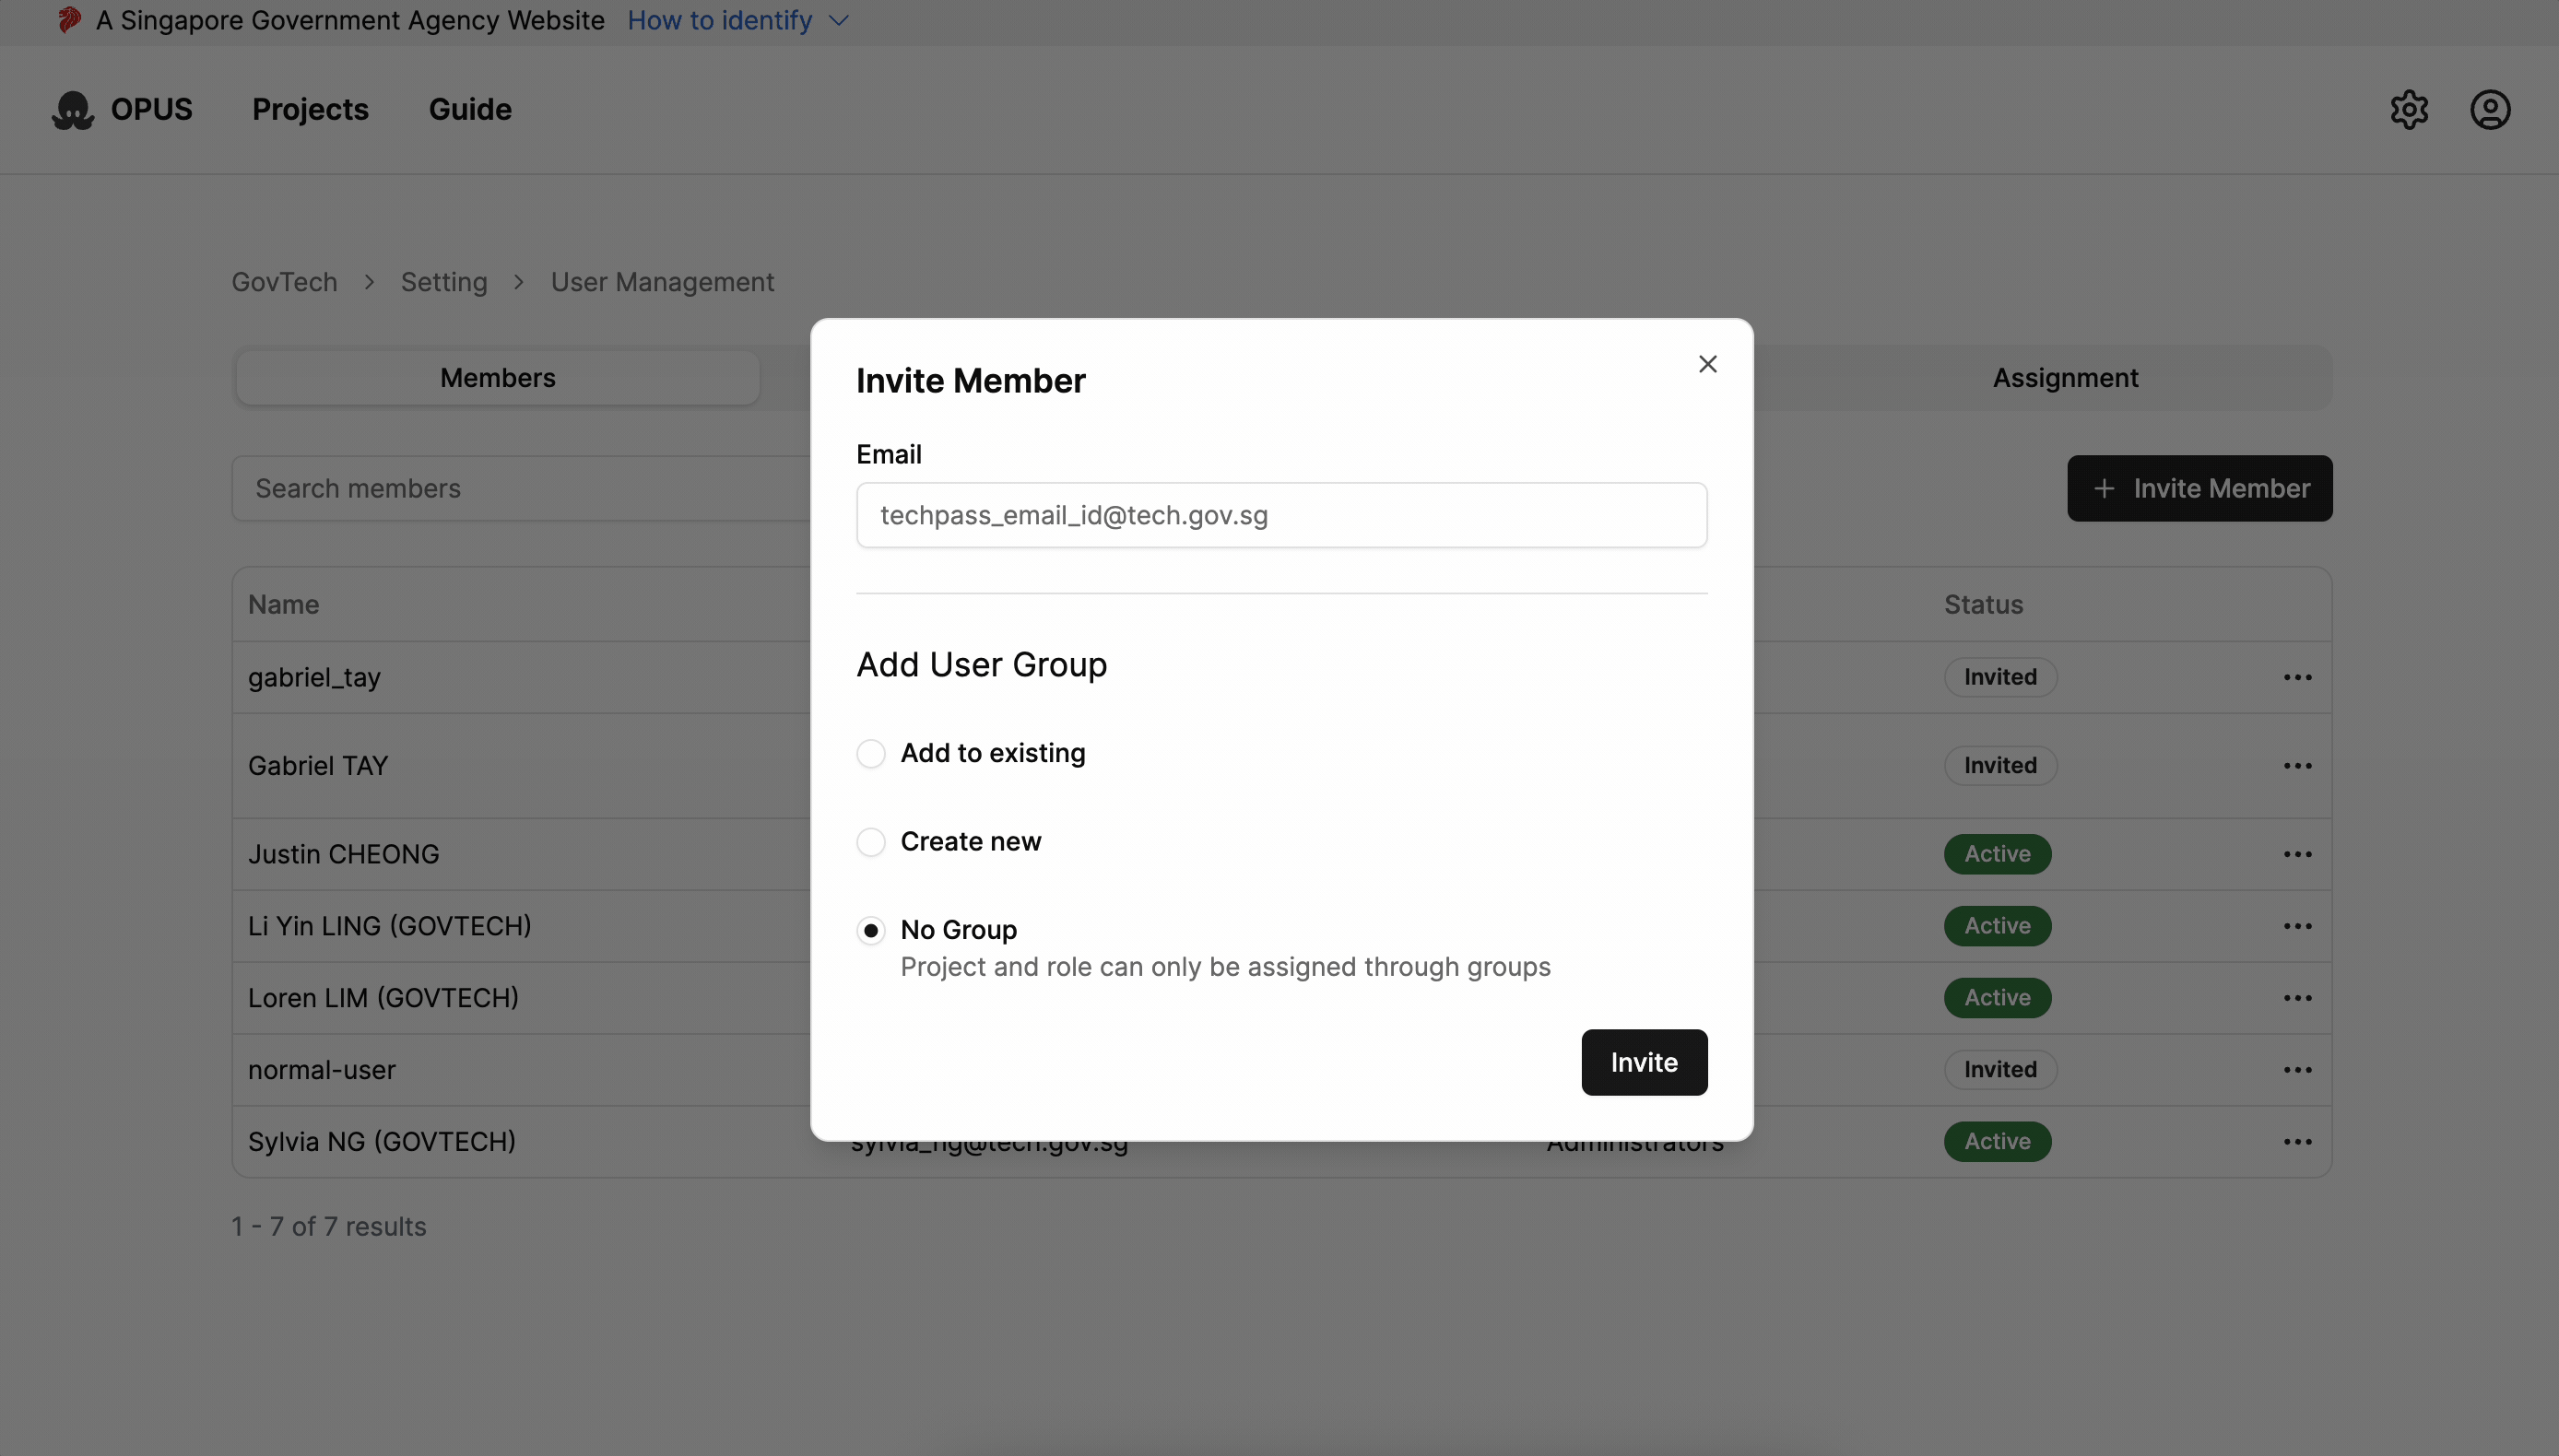Open the Guide menu item

click(x=470, y=110)
